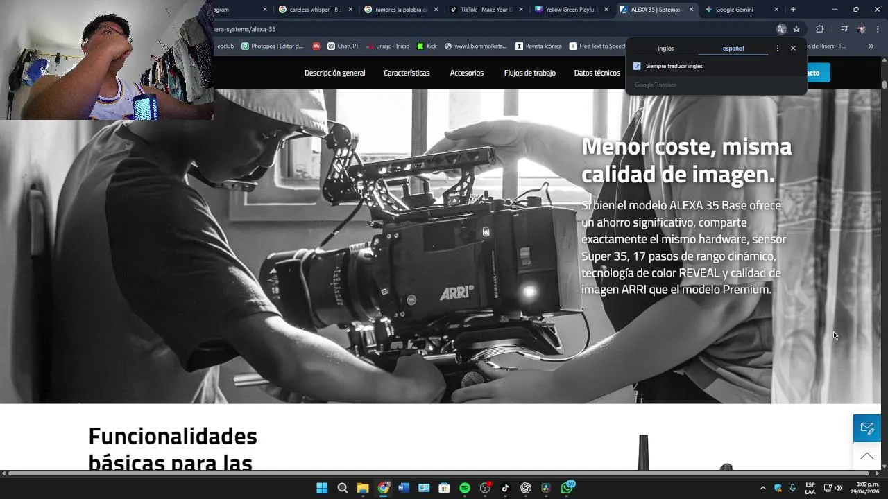Screen dimensions: 888x499
Task: Open 'Accesorios' nav item
Action: tap(467, 73)
